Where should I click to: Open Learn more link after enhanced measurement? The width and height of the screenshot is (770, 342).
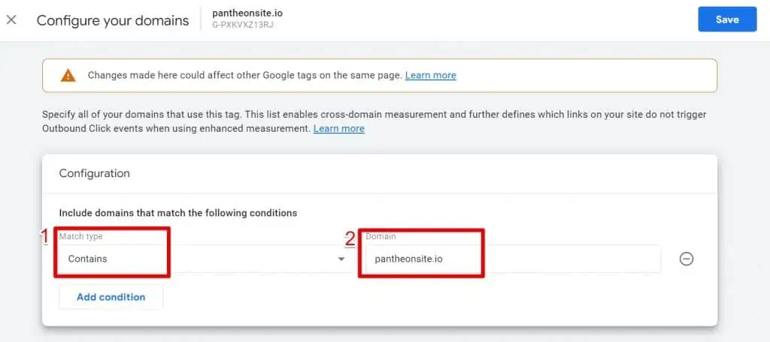(x=339, y=129)
